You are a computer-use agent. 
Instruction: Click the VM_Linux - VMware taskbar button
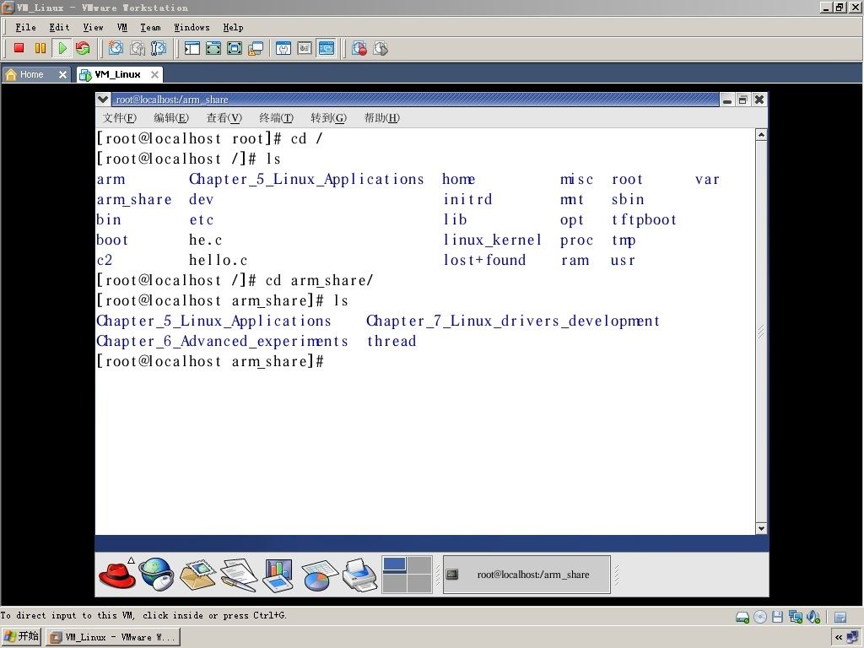pos(113,638)
